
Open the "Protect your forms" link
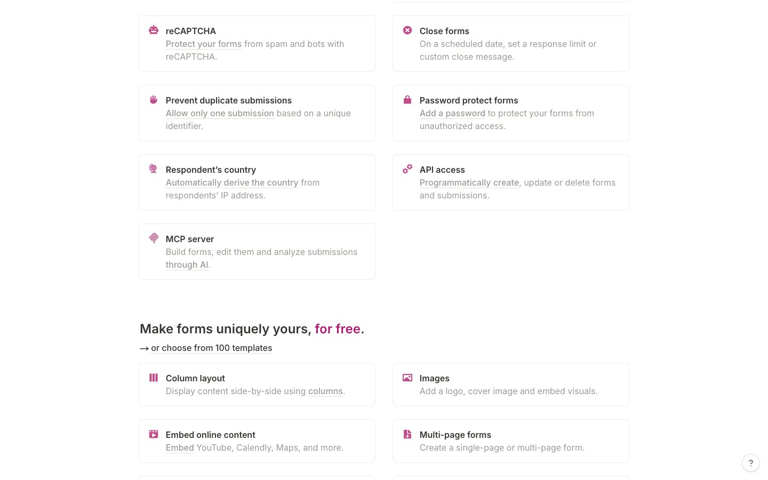click(204, 44)
